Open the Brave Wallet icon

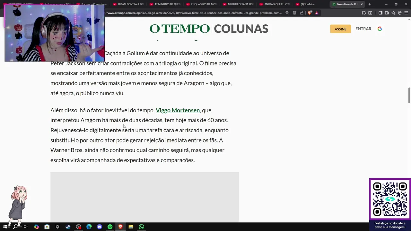387,13
